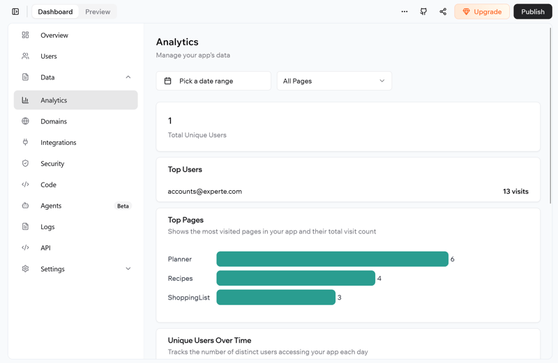Switch to the Preview tab
This screenshot has height=363, width=558.
(98, 12)
